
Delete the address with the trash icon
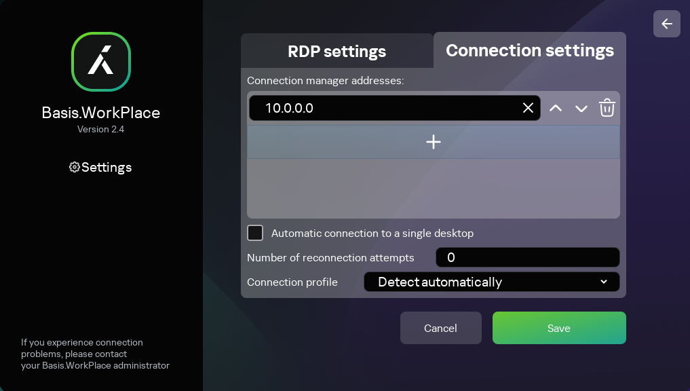tap(607, 107)
